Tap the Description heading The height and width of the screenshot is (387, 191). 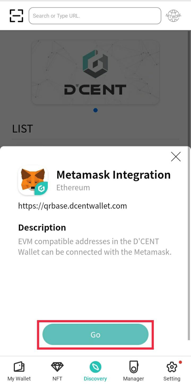click(42, 228)
